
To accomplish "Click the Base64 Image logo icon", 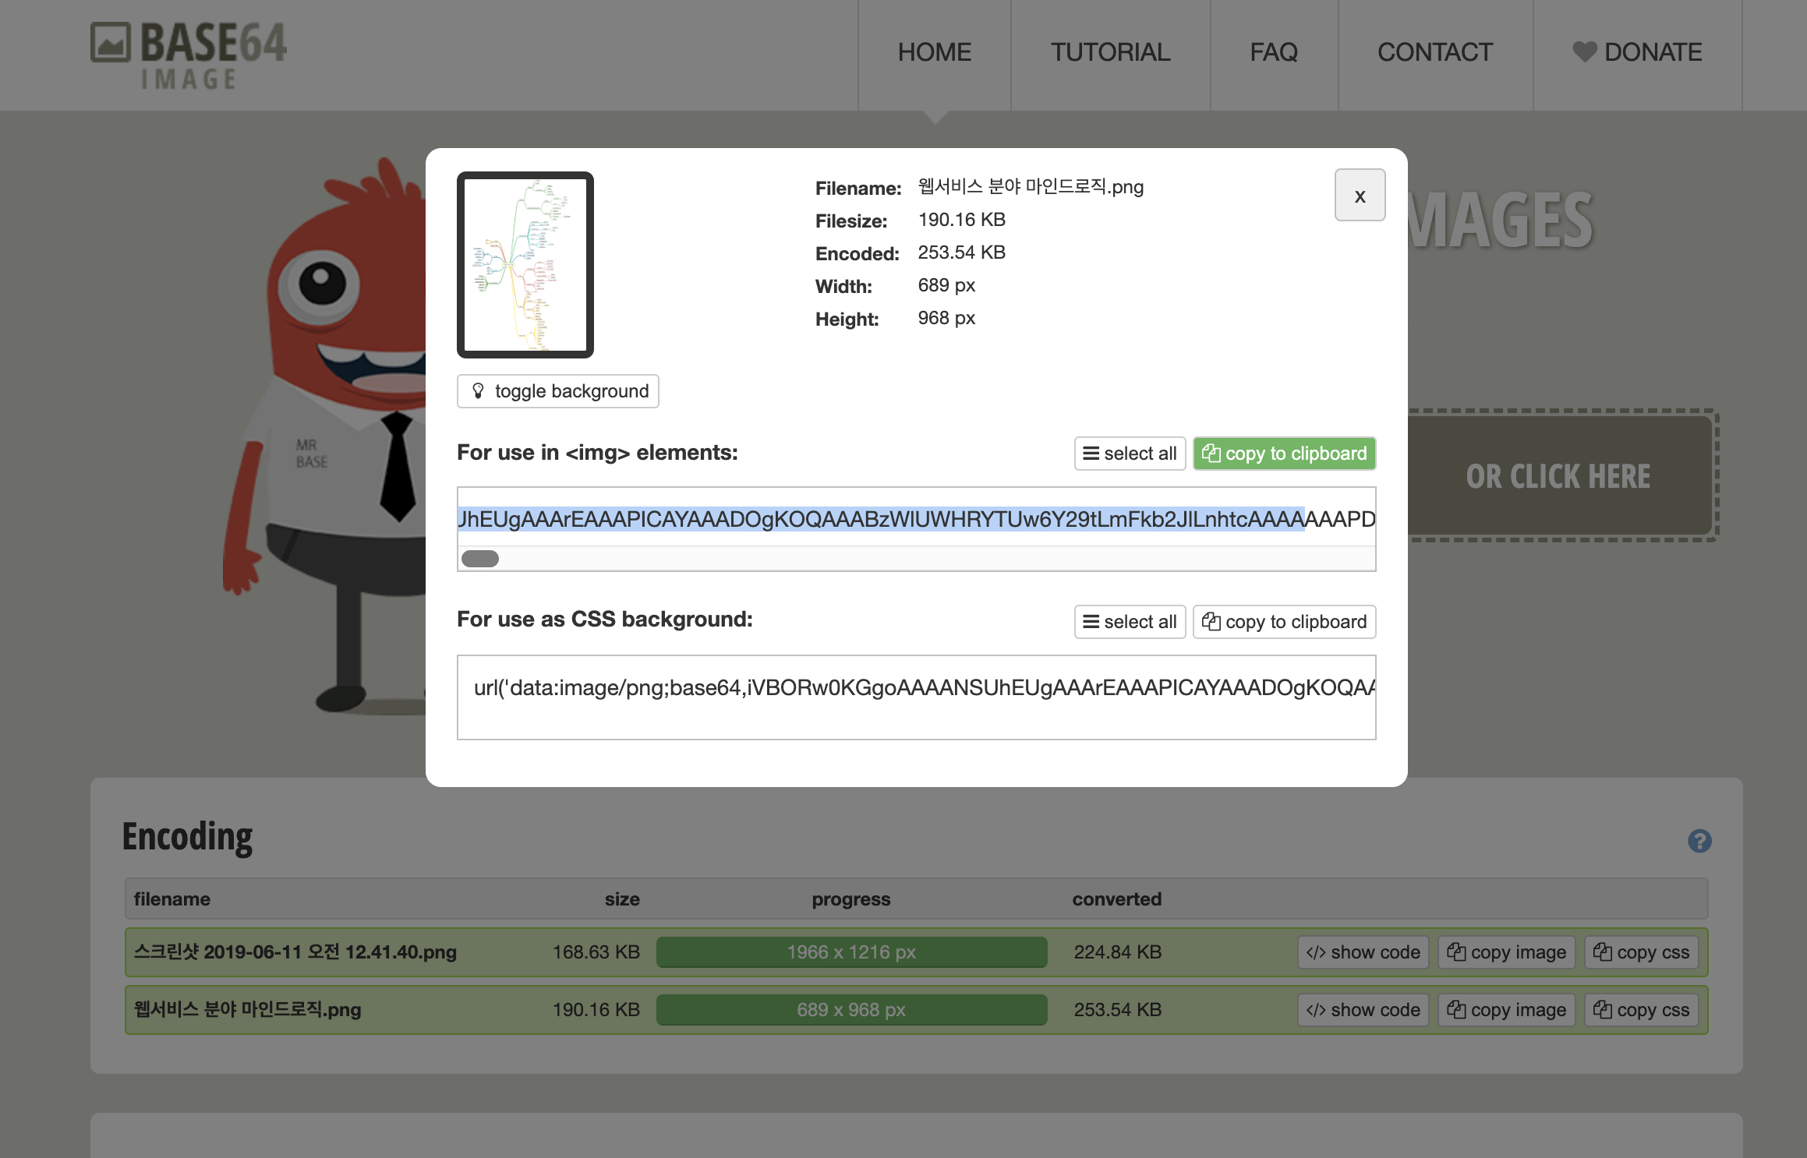I will (111, 43).
